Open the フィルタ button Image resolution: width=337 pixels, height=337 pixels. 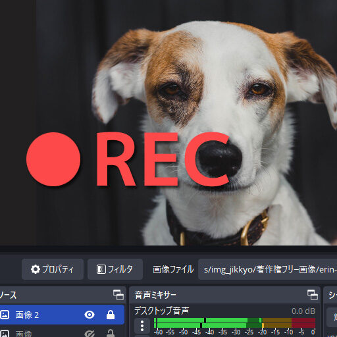(115, 269)
